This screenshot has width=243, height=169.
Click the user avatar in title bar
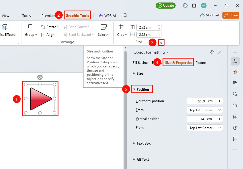point(204,6)
